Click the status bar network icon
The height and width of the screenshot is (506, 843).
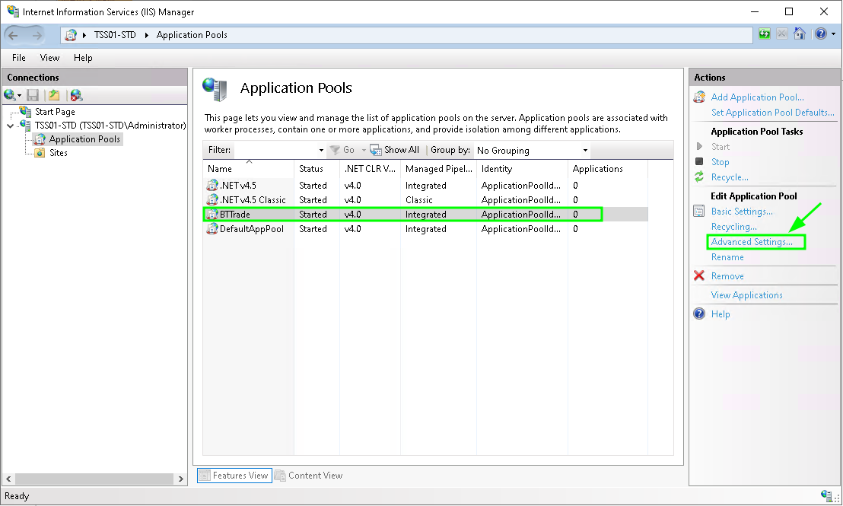pyautogui.click(x=826, y=495)
